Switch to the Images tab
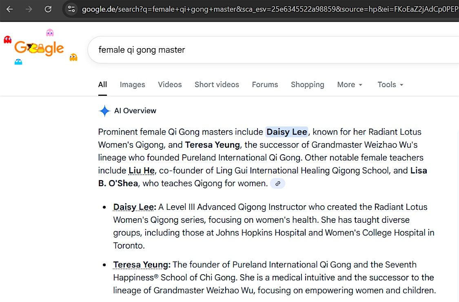The image size is (459, 302). pos(132,84)
